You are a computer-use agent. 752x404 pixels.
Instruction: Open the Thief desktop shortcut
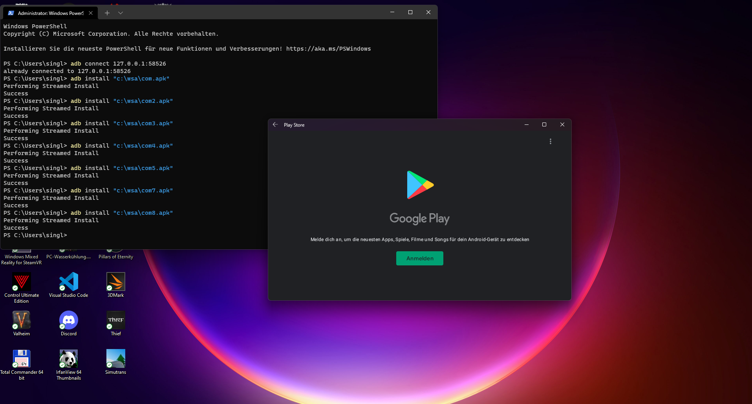pyautogui.click(x=116, y=324)
